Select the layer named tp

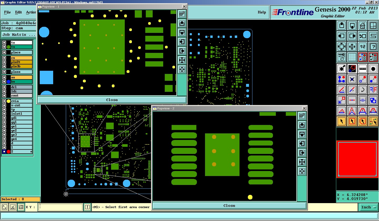click(22, 109)
